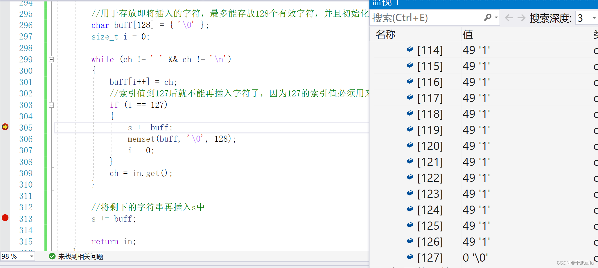Click the magnifier search icon in watch panel

click(x=488, y=17)
